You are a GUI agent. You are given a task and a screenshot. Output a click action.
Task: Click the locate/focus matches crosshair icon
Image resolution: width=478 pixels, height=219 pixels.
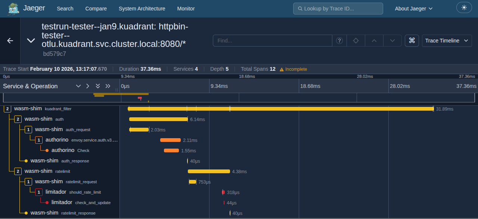click(356, 41)
